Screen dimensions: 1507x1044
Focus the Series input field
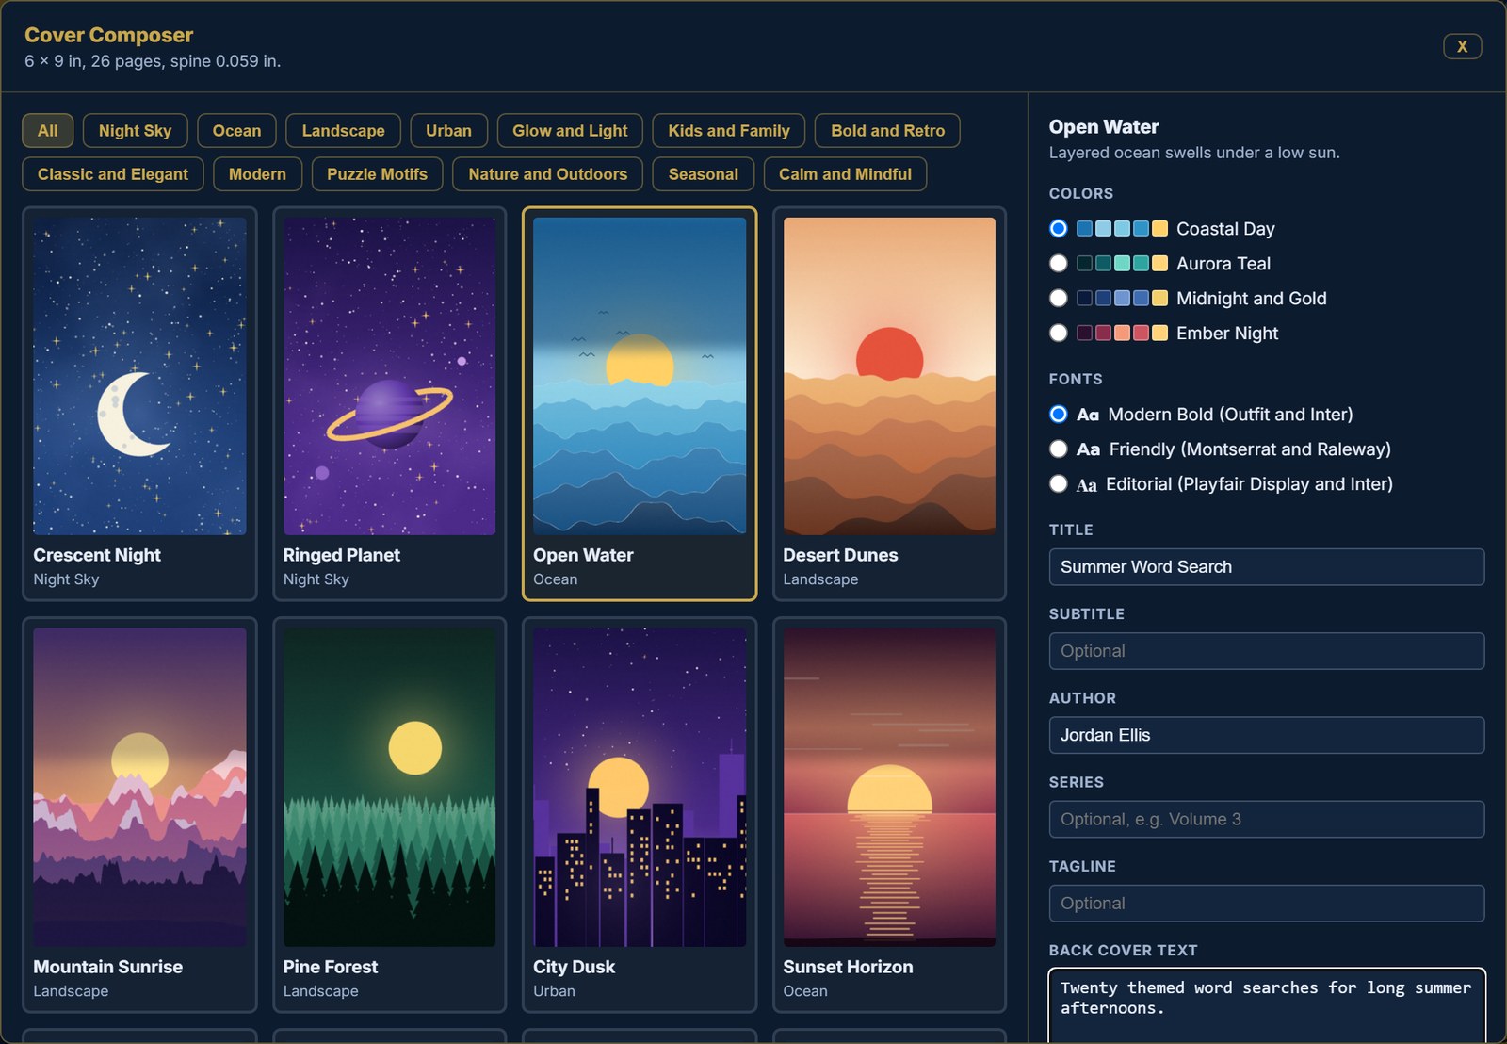tap(1267, 820)
